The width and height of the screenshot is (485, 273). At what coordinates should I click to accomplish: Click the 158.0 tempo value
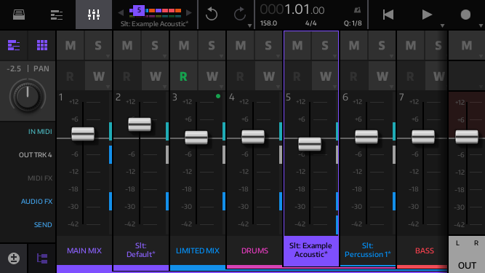(x=268, y=23)
